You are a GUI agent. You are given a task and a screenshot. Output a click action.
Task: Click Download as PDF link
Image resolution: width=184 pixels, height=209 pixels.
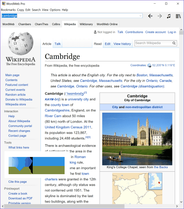pos(20,198)
